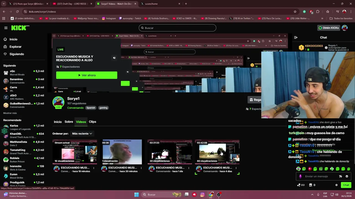This screenshot has width=355, height=199.
Task: Click the purple microphone icon in chat input
Action: (300, 176)
